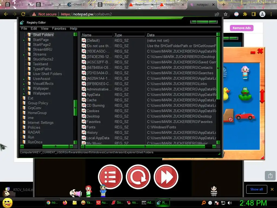
Task: Open the Favorites menu in Registry Editor
Action: 59,28
